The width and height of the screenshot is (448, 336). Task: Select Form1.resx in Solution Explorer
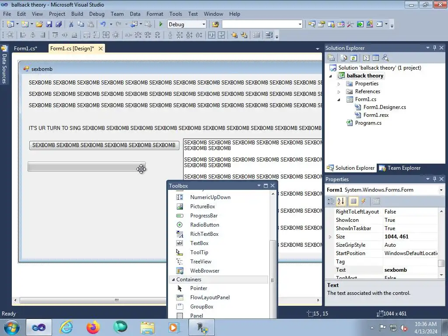click(376, 115)
